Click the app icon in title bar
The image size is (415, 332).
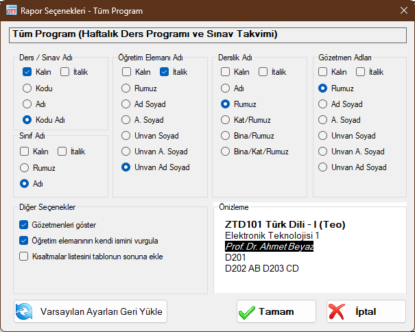(12, 10)
